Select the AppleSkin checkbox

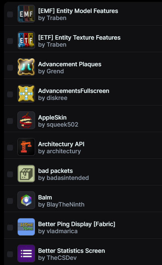click(x=10, y=121)
